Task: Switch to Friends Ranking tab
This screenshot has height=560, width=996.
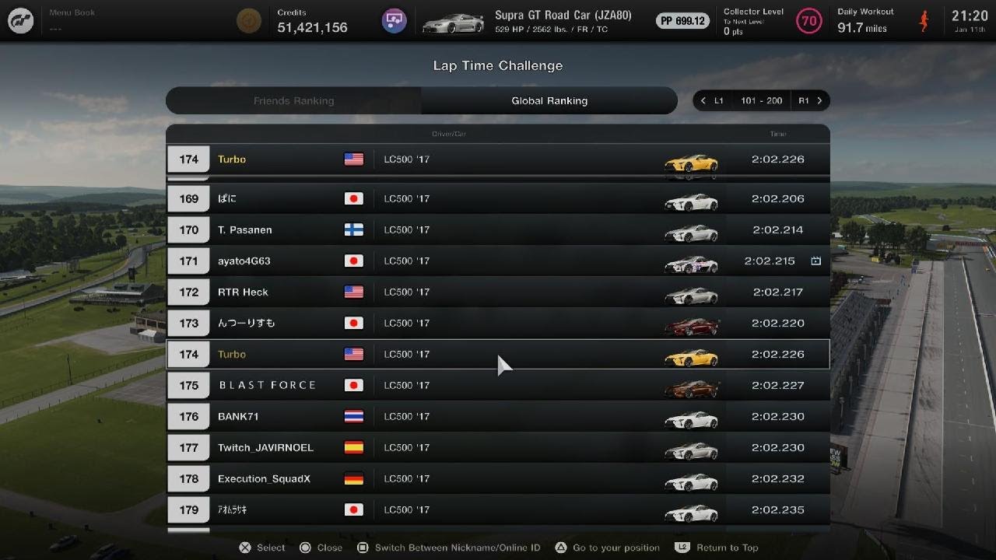Action: [293, 100]
